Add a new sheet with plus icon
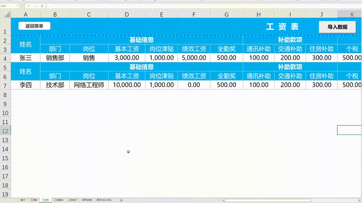This screenshot has height=203, width=362. [122, 200]
